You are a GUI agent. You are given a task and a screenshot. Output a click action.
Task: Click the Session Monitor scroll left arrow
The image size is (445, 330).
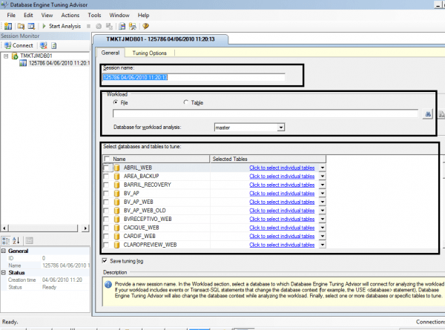pyautogui.click(x=4, y=228)
